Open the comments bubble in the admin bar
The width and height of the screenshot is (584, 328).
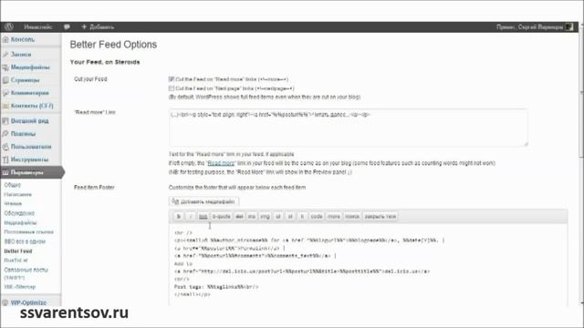point(67,26)
